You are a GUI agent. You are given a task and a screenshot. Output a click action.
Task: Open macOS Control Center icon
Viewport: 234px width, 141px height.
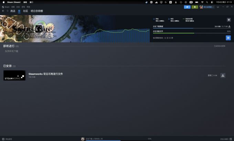click(212, 2)
